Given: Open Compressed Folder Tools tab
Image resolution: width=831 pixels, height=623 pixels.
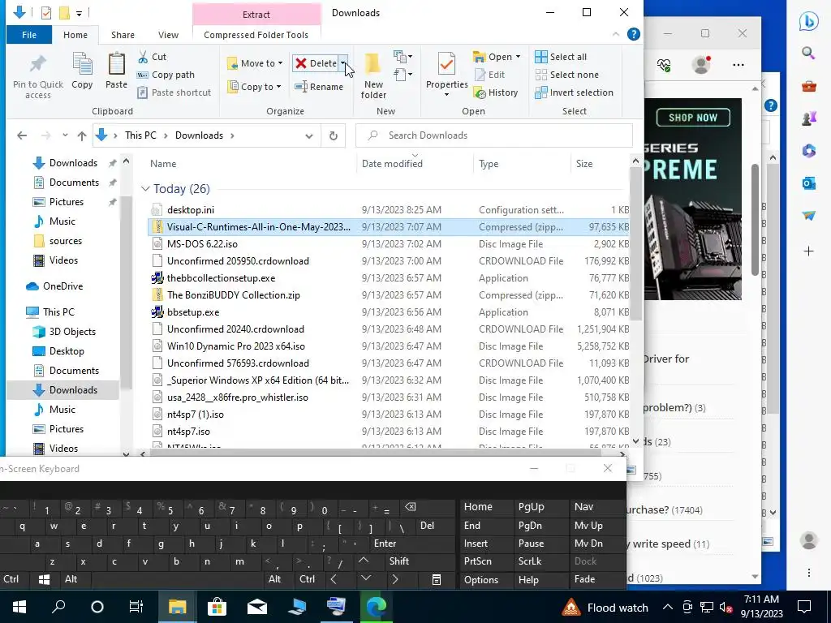Looking at the screenshot, I should pyautogui.click(x=256, y=34).
